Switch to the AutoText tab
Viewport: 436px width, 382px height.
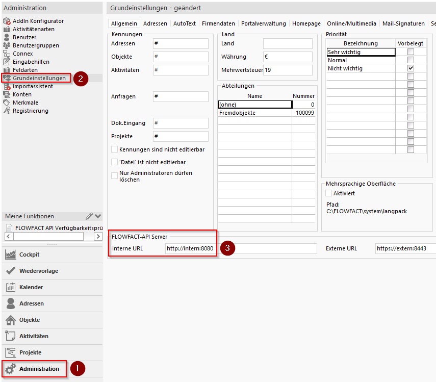coord(185,23)
